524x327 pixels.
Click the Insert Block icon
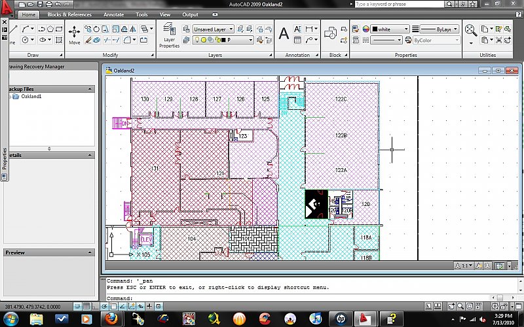pos(330,33)
